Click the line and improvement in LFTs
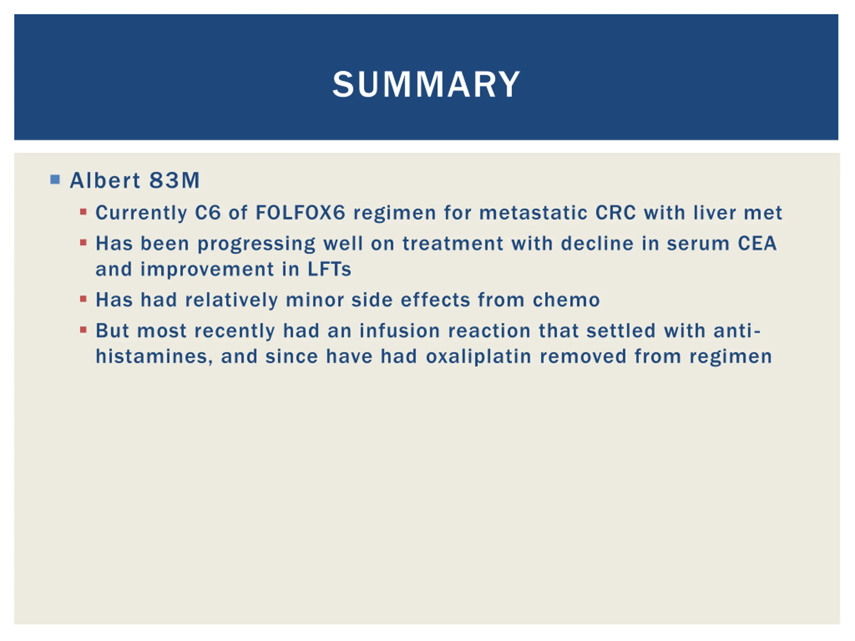855x641 pixels. [223, 269]
